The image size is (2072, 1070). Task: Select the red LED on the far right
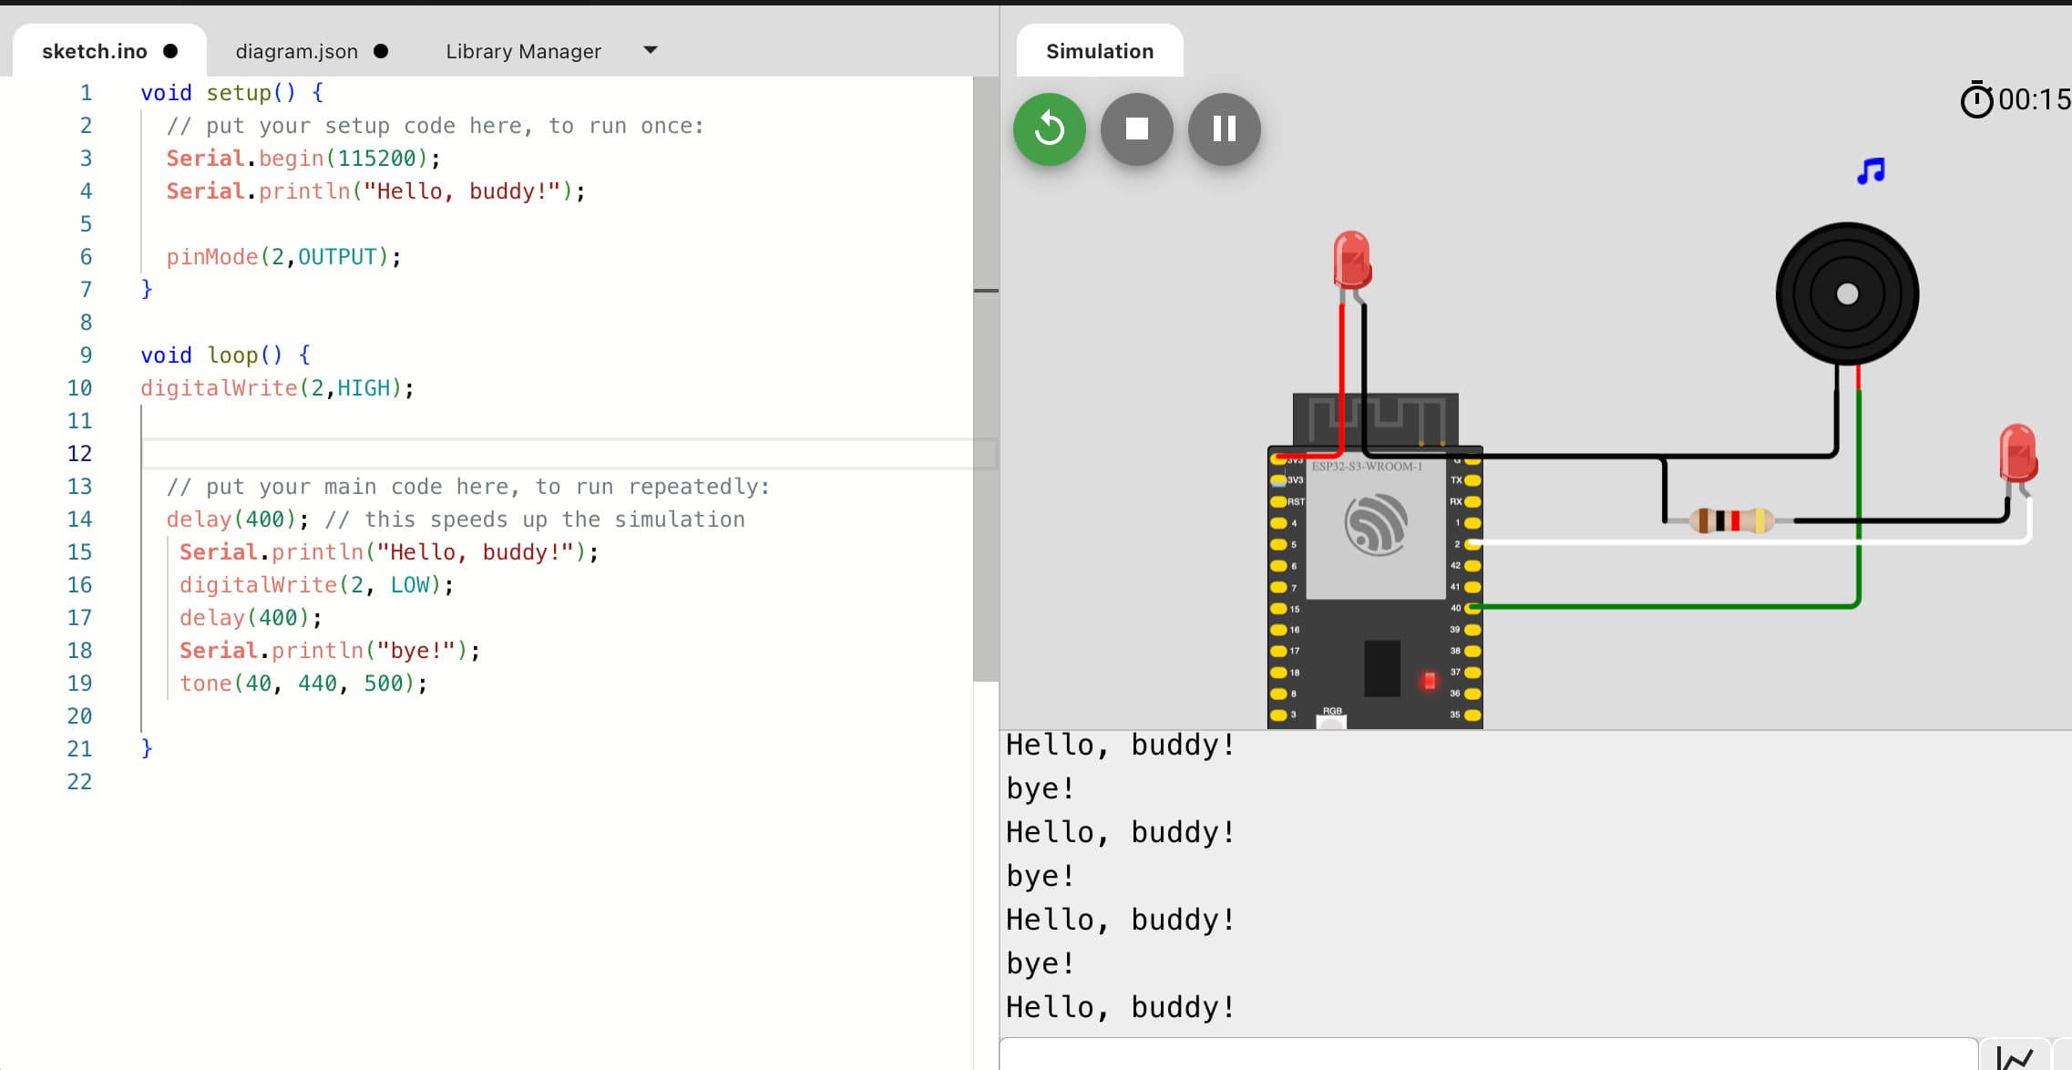tap(2017, 453)
